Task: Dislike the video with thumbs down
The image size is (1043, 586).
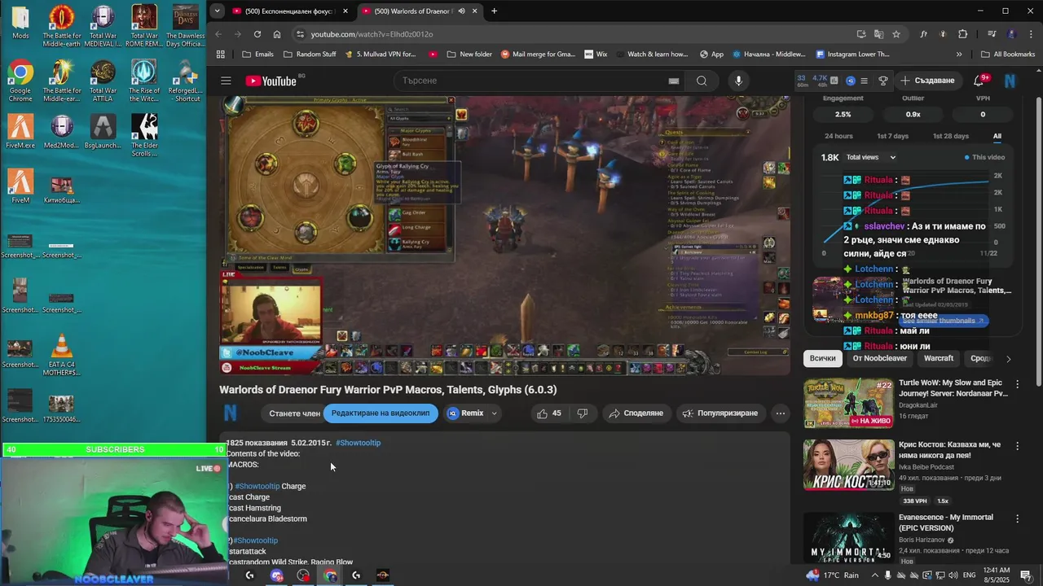Action: click(x=583, y=413)
